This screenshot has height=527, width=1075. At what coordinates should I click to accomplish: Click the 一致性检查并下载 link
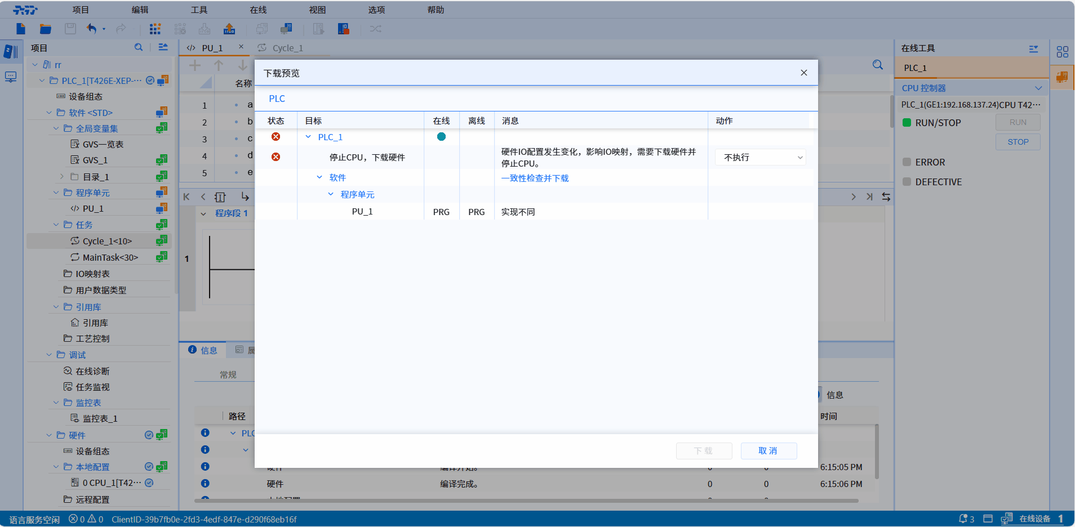click(535, 178)
